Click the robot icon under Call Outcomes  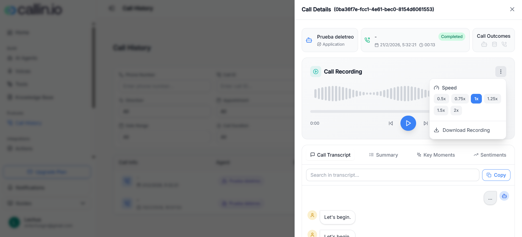(484, 44)
